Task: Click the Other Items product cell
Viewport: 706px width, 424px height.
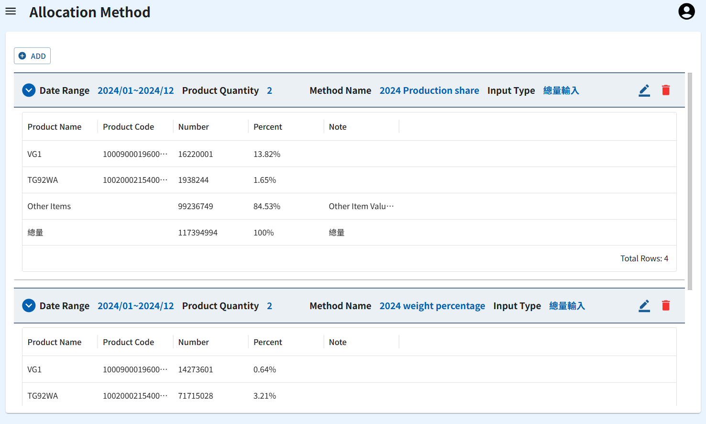Action: [49, 206]
